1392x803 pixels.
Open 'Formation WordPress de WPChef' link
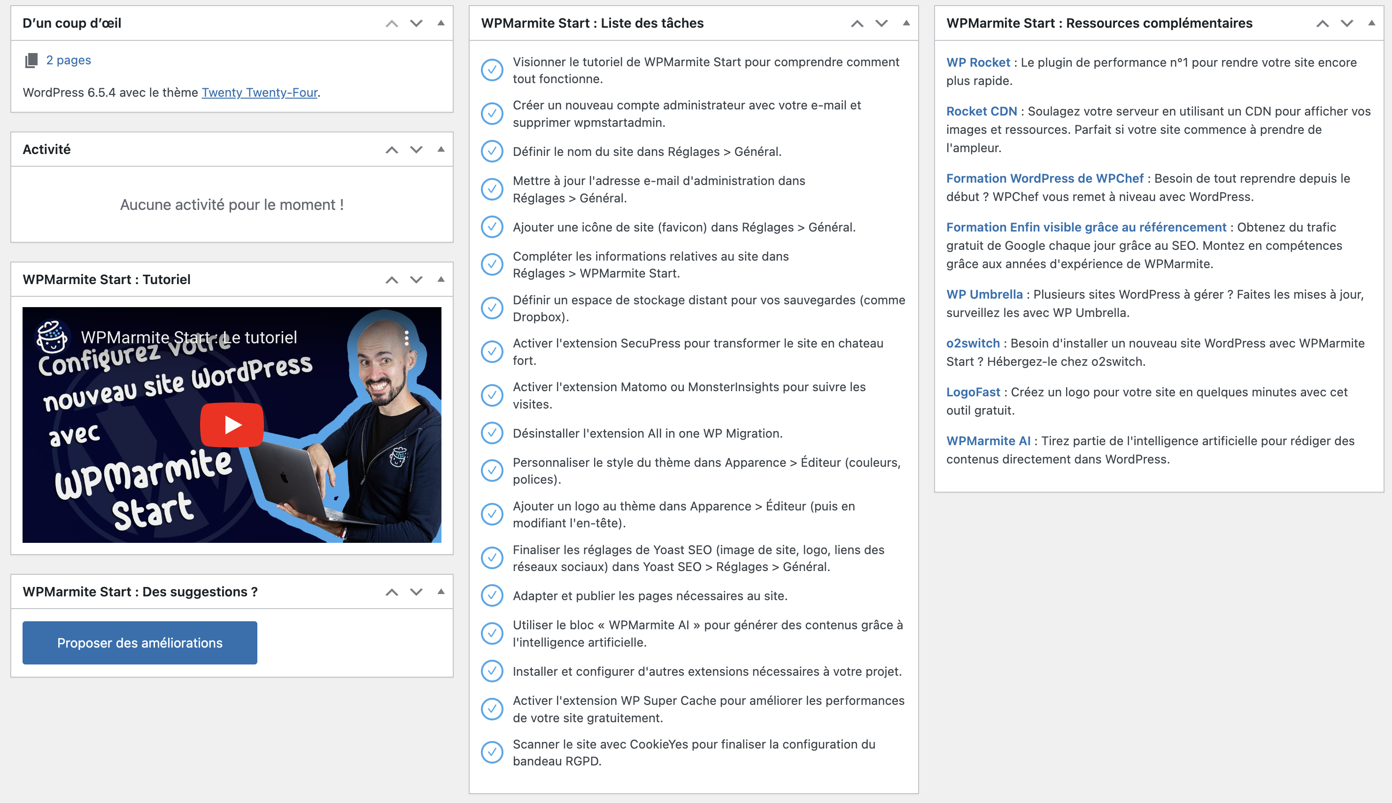click(x=1044, y=178)
